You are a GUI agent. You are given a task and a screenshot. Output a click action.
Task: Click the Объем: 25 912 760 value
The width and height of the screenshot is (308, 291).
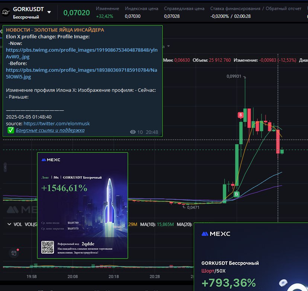tap(212, 60)
